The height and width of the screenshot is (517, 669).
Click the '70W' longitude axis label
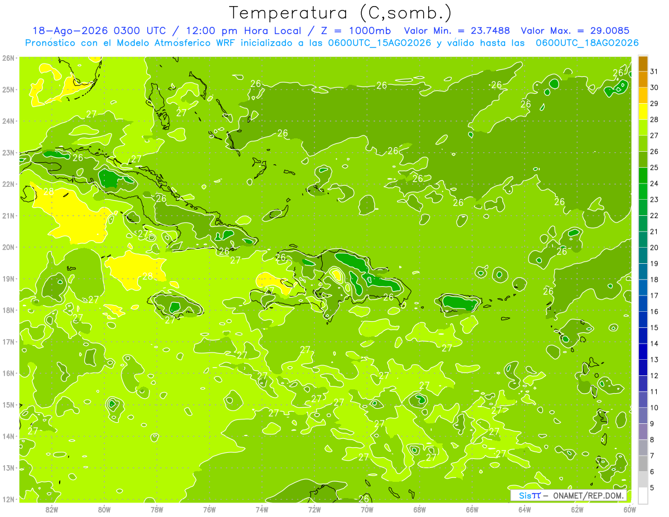[x=367, y=509]
